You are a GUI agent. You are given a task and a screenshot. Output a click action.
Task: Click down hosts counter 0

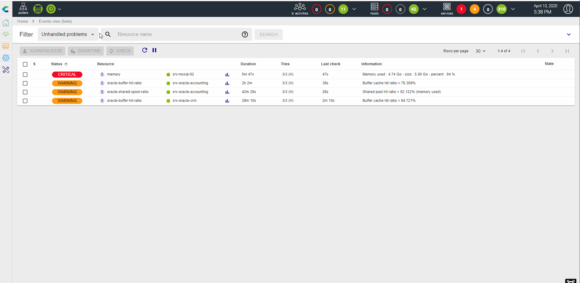[387, 9]
